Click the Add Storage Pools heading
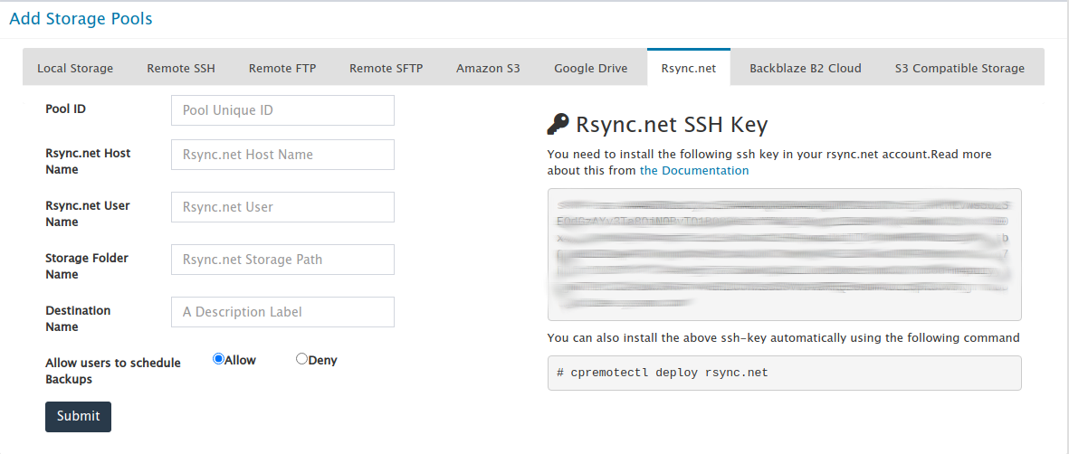1069x454 pixels. [x=81, y=18]
